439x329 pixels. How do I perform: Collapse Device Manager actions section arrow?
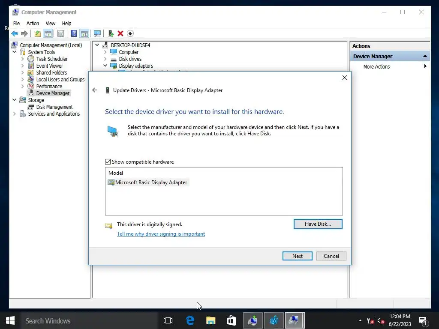click(x=425, y=56)
